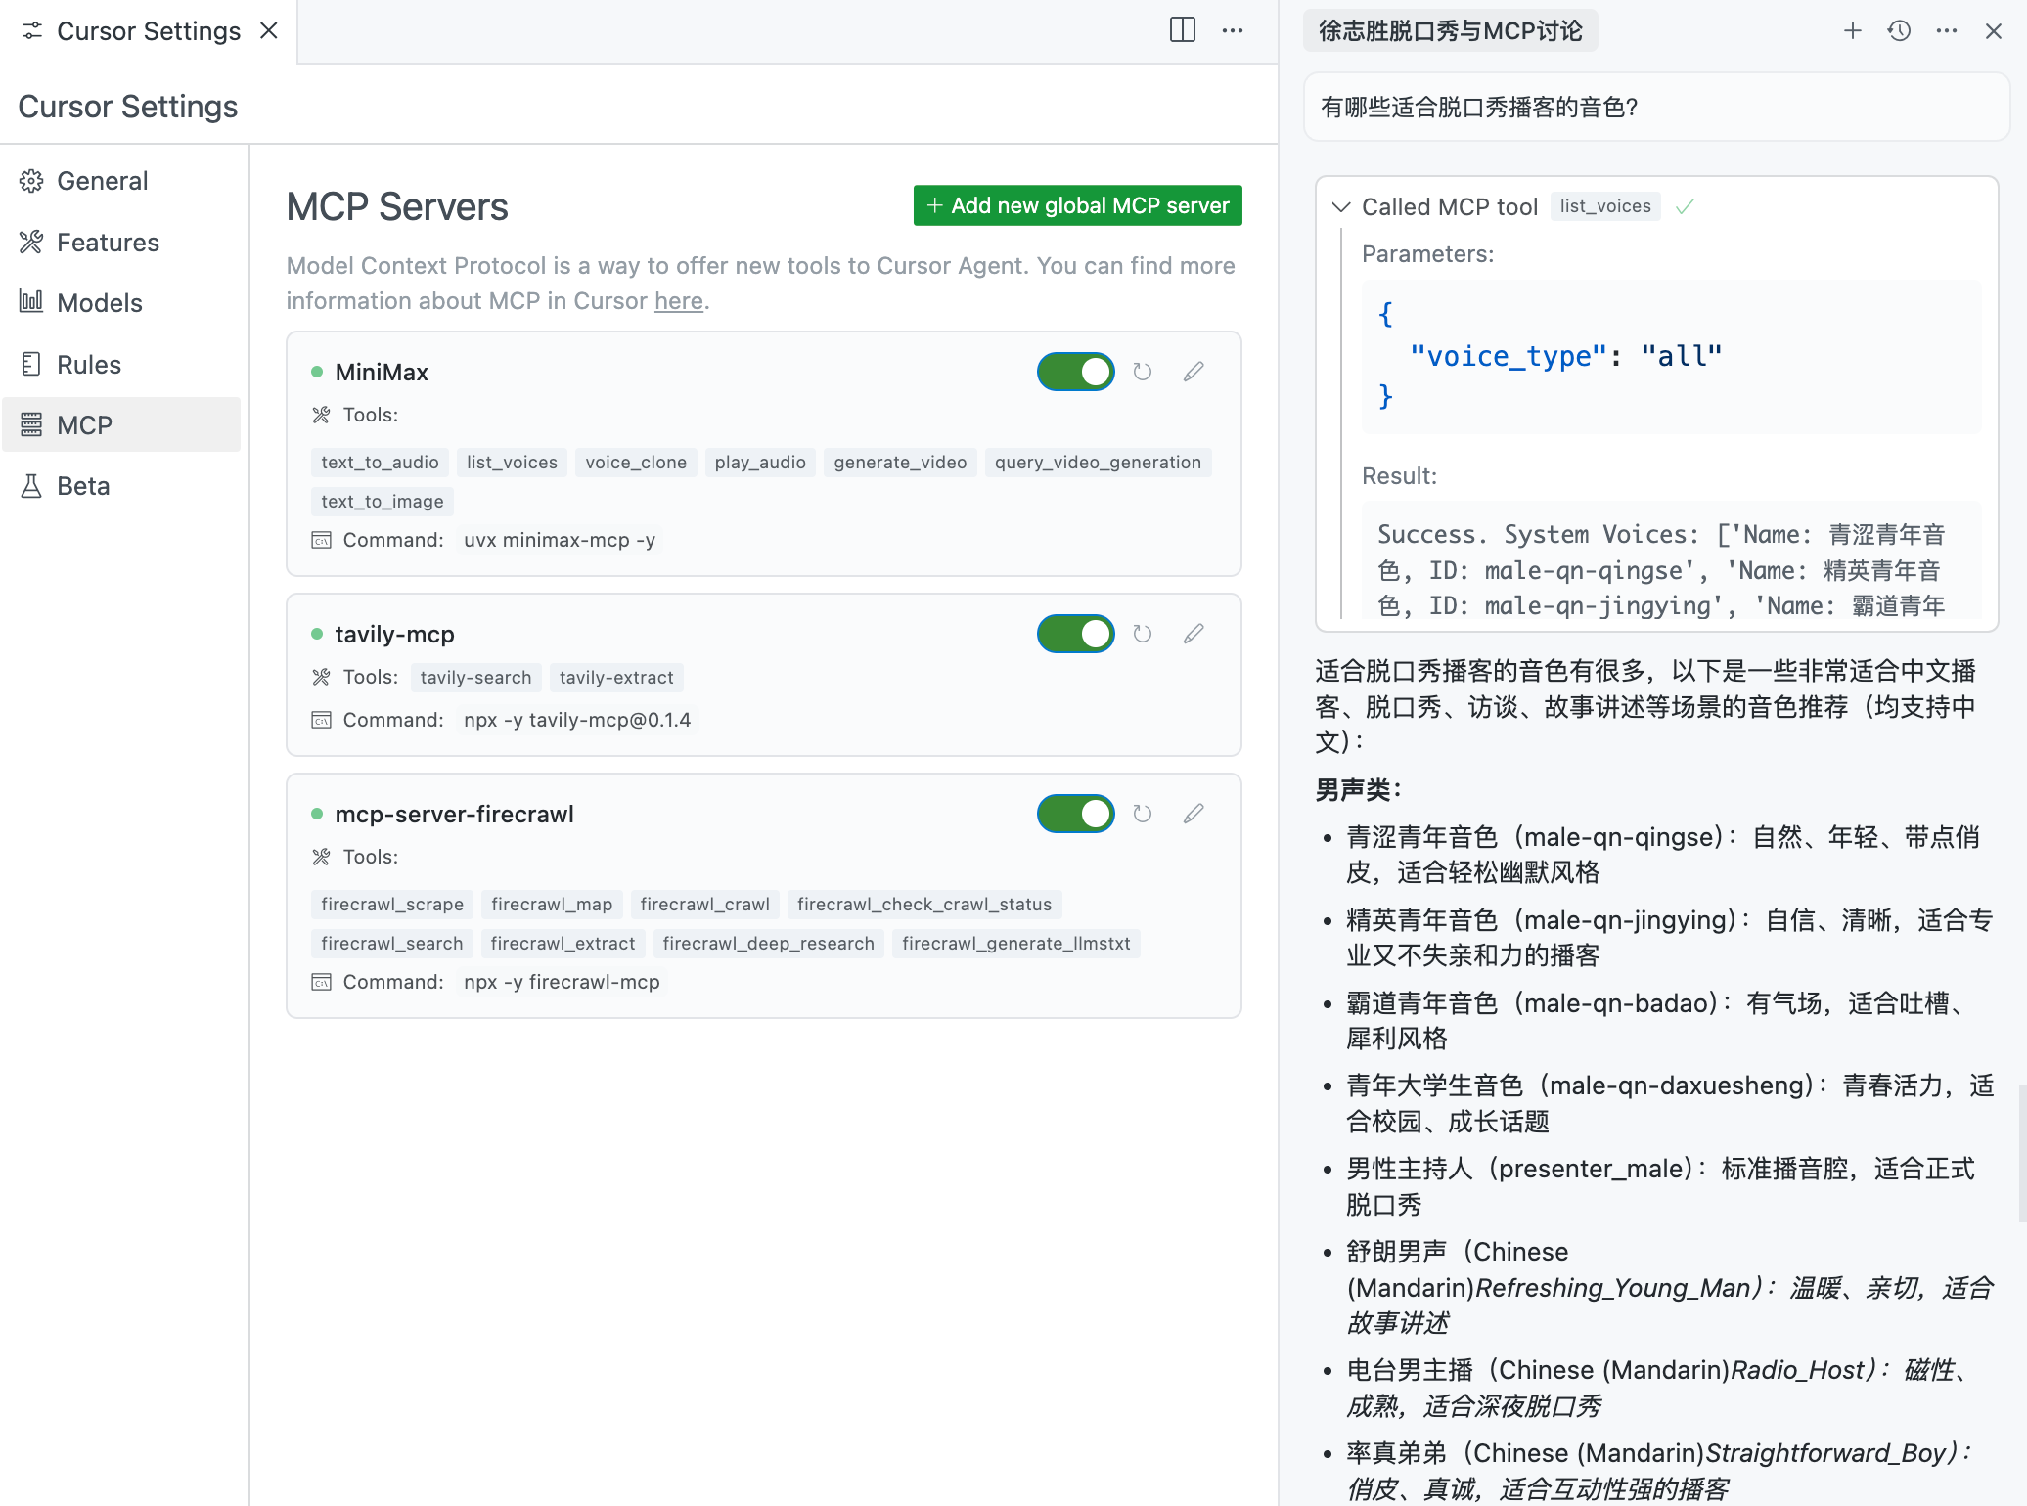Image resolution: width=2027 pixels, height=1506 pixels.
Task: Disable the MiniMax server toggle
Action: click(1075, 372)
